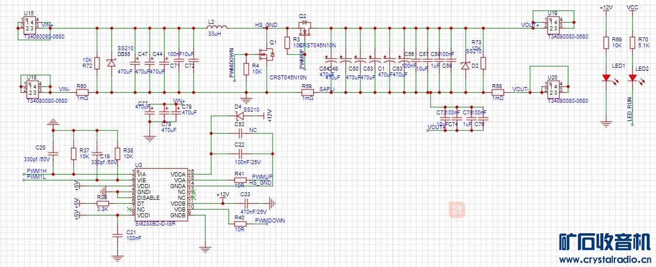Click the GNDB pin name on U3

[x=178, y=215]
